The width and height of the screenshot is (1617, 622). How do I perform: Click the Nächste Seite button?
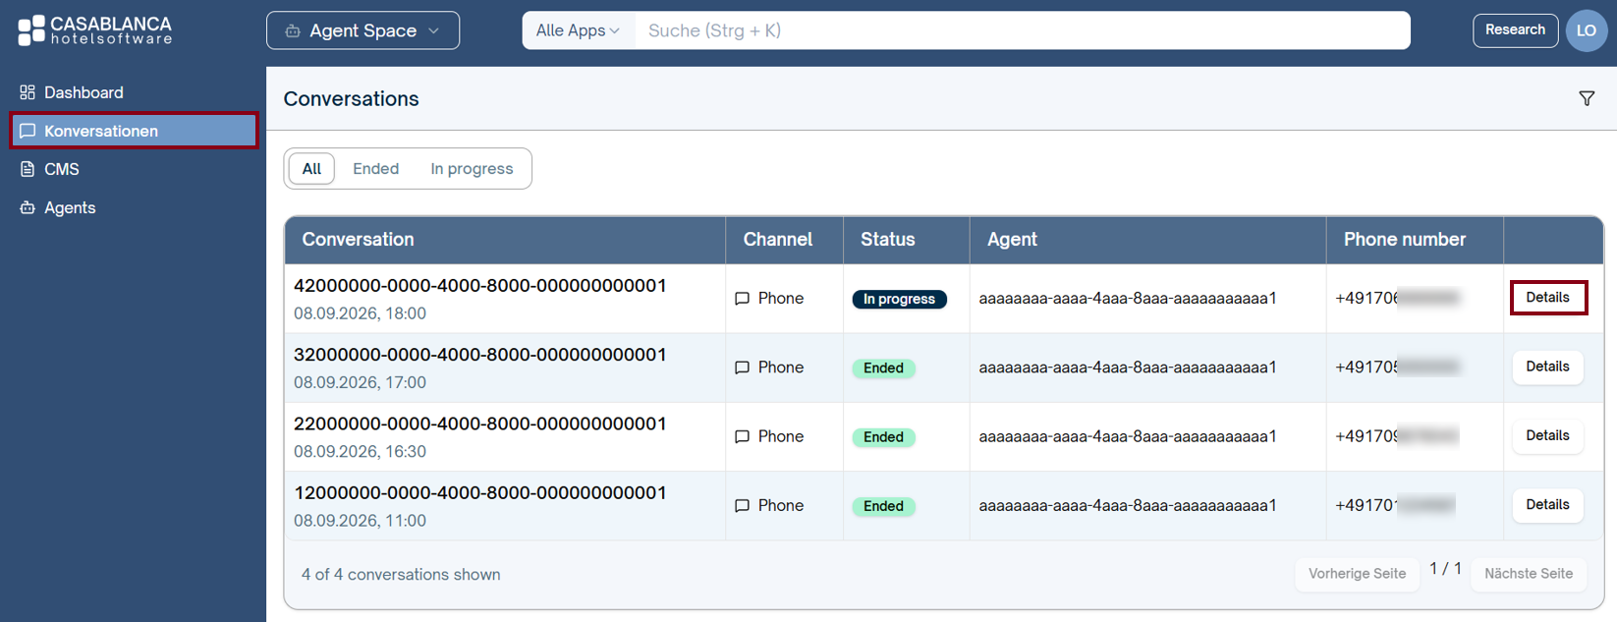coord(1529,574)
